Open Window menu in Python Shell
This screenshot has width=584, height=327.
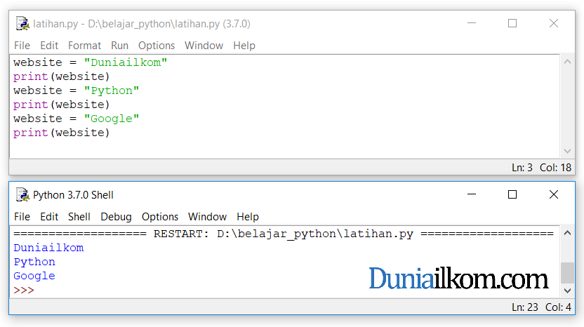tap(208, 217)
